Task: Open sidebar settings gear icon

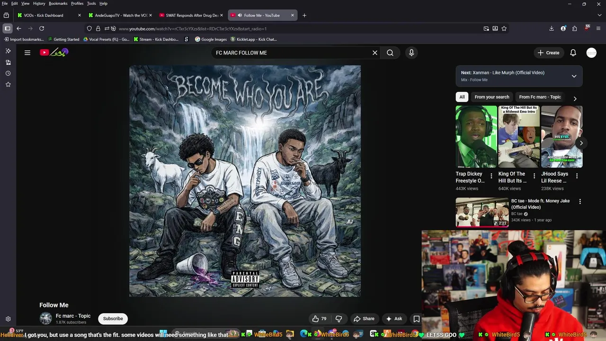Action: coord(8,319)
